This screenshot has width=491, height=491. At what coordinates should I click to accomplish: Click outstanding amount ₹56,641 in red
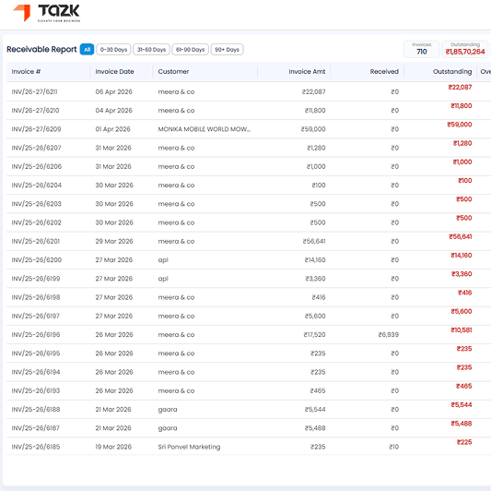pos(461,236)
